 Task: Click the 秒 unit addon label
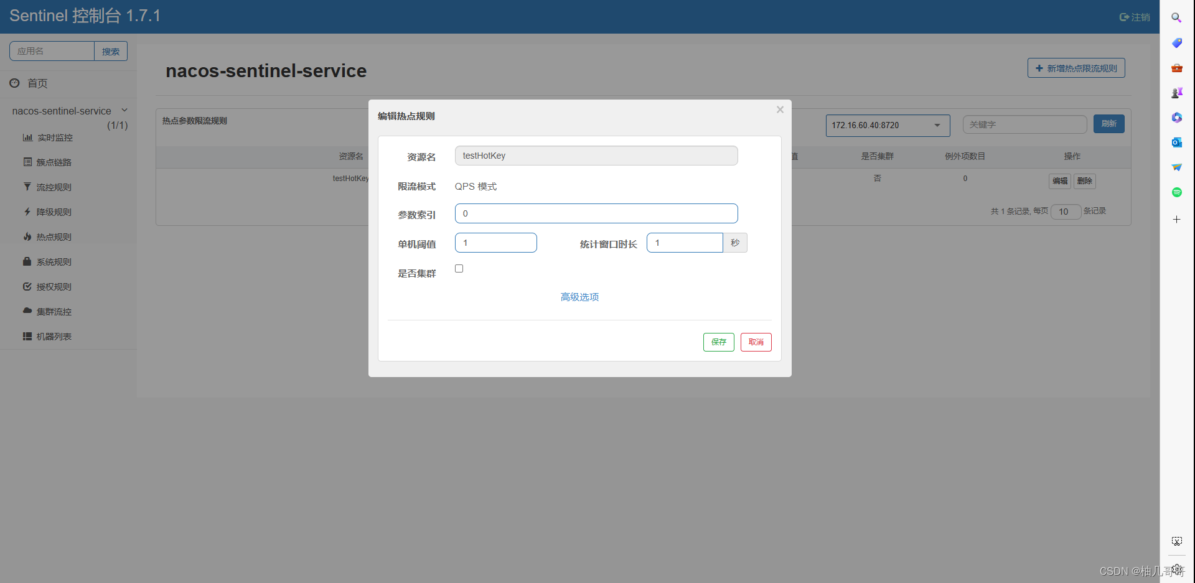735,243
